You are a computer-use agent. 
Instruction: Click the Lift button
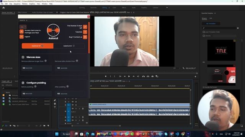(x=143, y=76)
